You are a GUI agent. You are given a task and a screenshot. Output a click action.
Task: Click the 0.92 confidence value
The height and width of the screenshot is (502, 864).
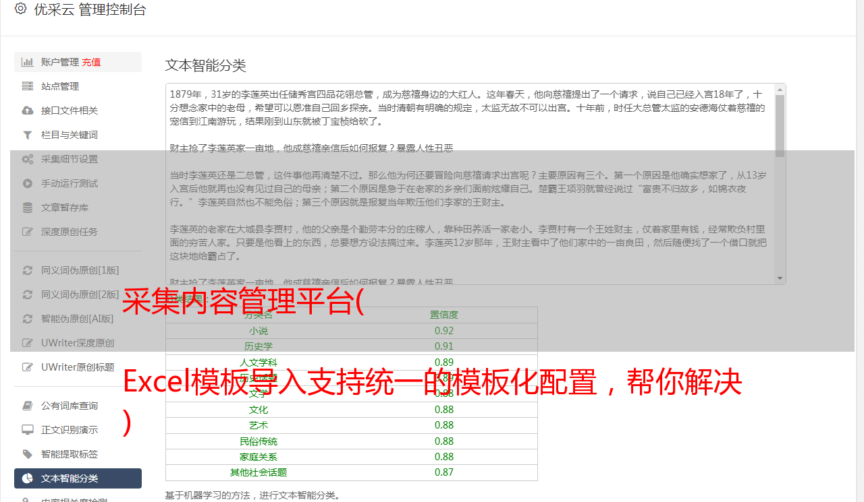[x=444, y=331]
